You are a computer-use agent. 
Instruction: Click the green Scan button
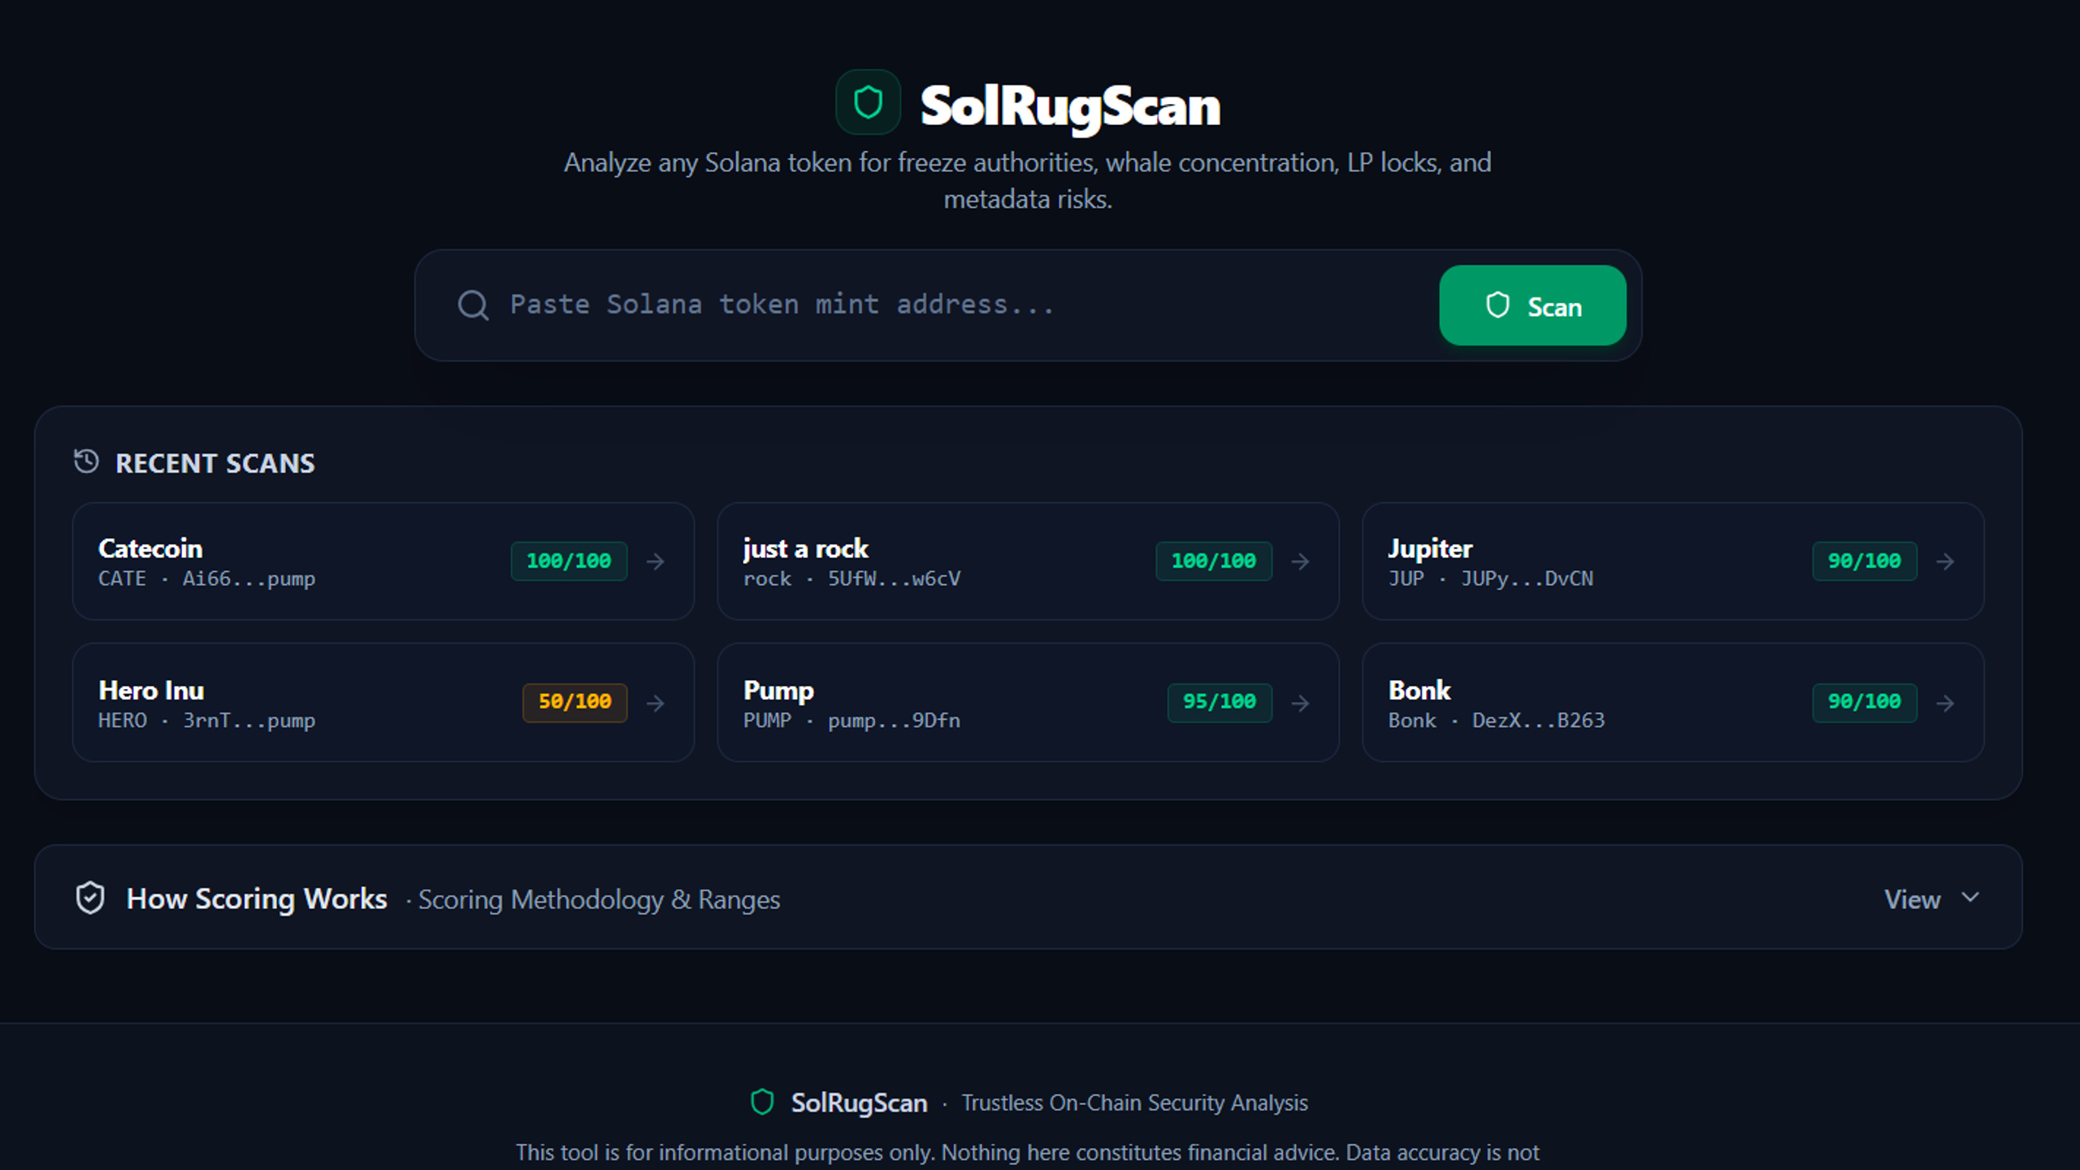[1532, 305]
